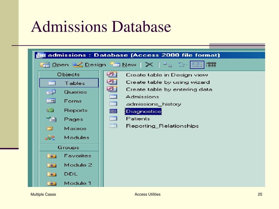
Task: Open the Module 1 group
Action: click(69, 183)
